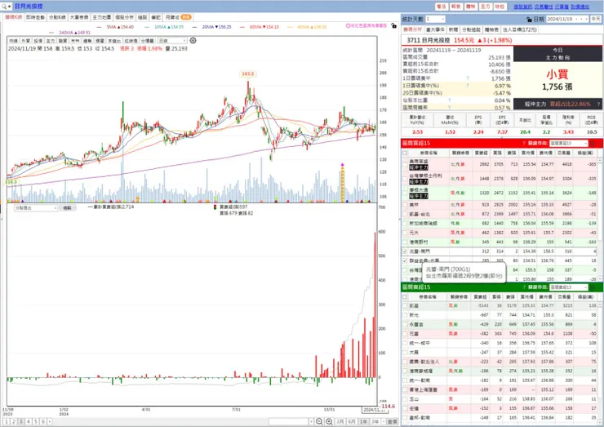The height and width of the screenshot is (427, 604).
Task: Click the 193.5 peak price label
Action: 247,73
